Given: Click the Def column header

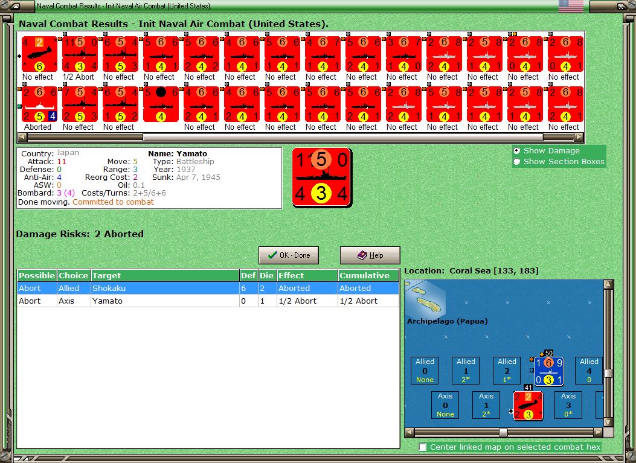Looking at the screenshot, I should (249, 276).
